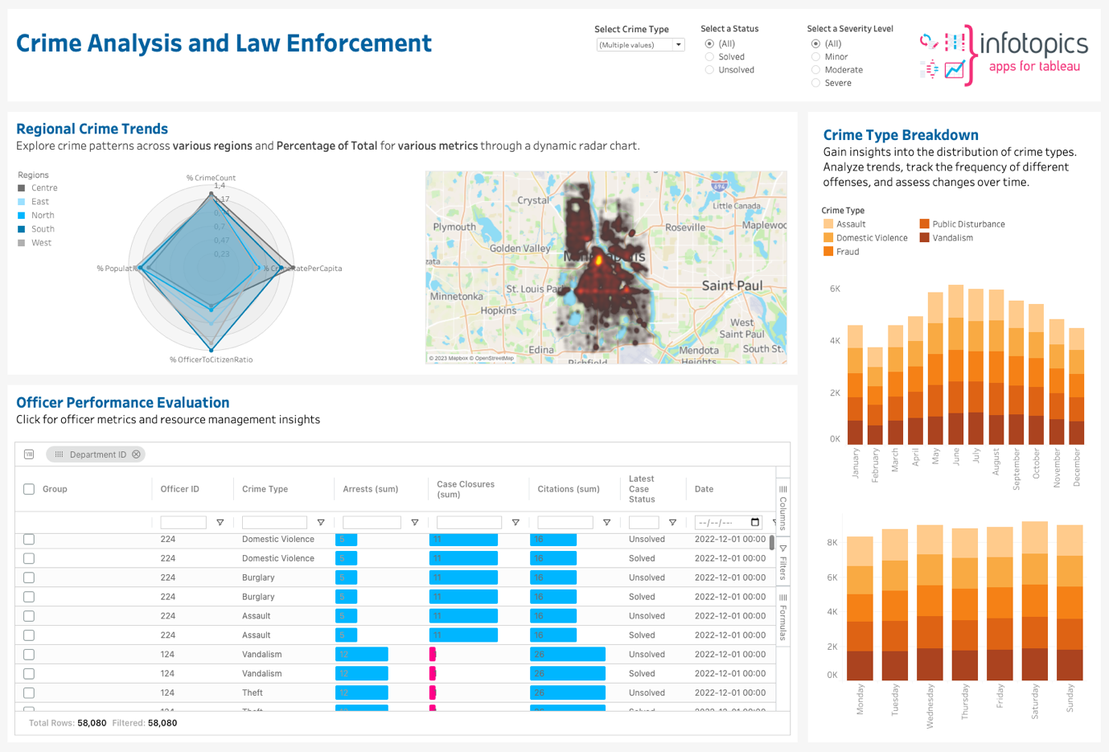Viewport: 1113px width, 752px height.
Task: Click the Arrests (sum) column header
Action: [371, 489]
